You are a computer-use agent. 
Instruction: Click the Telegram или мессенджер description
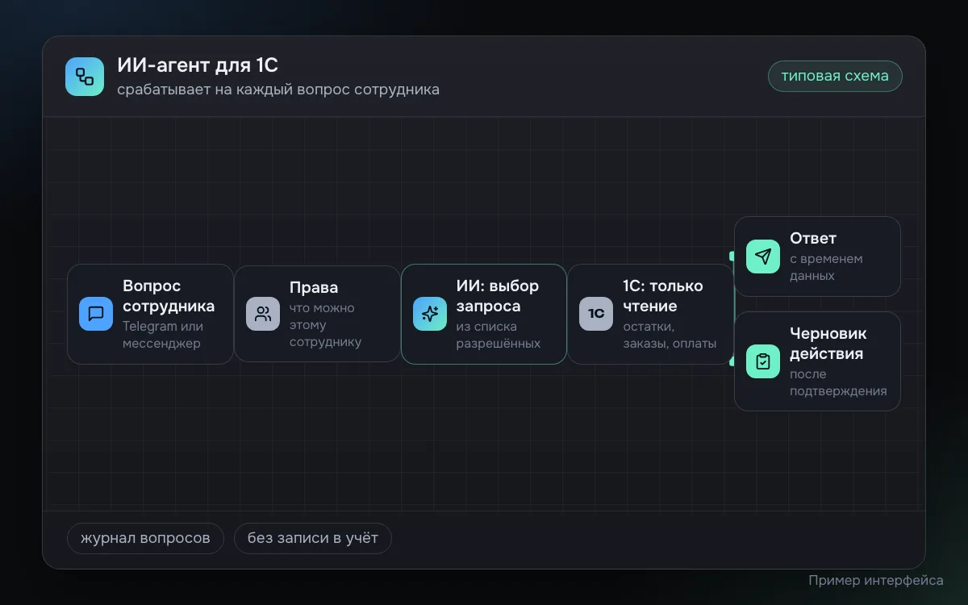point(163,335)
